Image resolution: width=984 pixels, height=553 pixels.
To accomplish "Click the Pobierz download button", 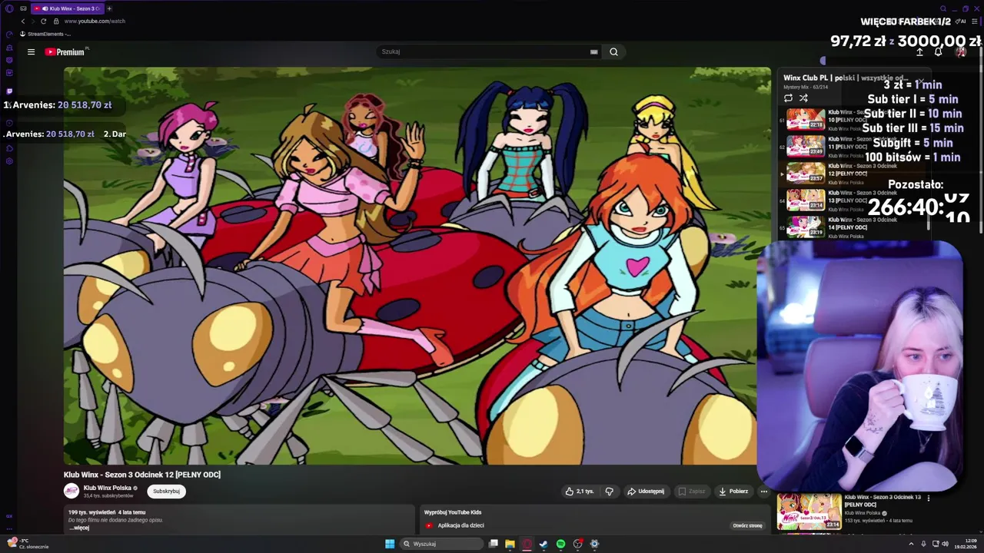I will point(733,492).
